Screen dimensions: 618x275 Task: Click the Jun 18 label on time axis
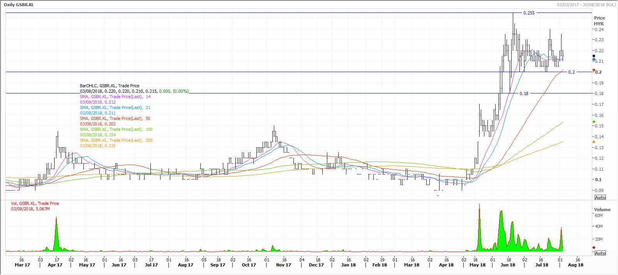click(508, 265)
